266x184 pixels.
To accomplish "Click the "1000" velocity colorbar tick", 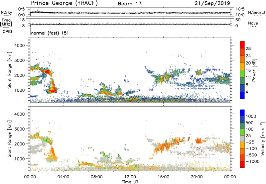I will click(251, 116).
